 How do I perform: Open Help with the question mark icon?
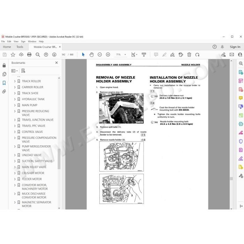coord(214,47)
